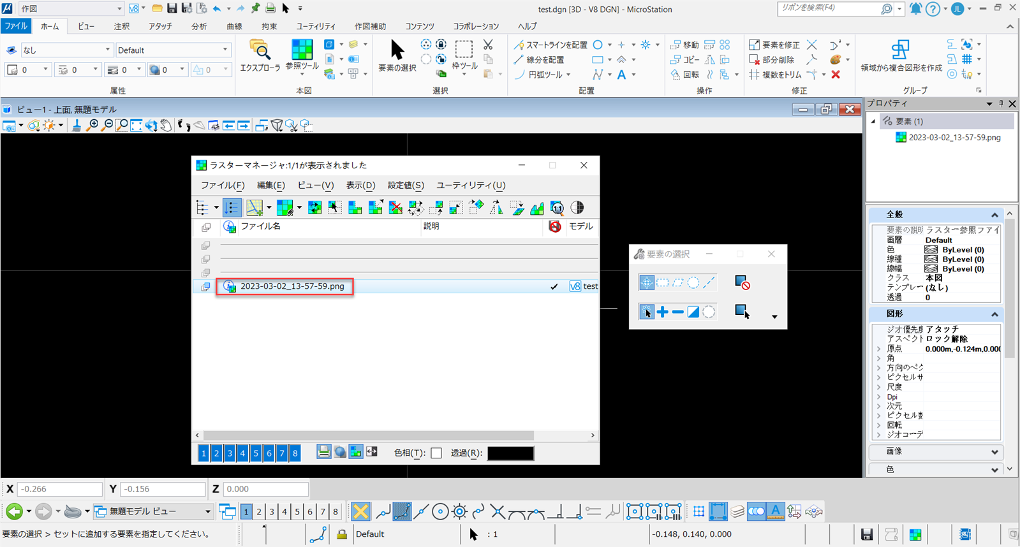Collapse the 図形 properties section
The width and height of the screenshot is (1020, 547).
pos(994,314)
